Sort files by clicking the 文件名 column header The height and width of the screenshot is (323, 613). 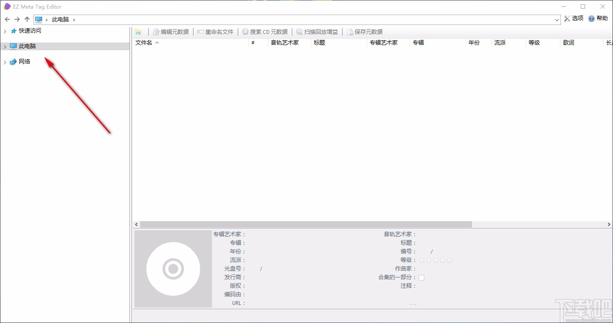click(144, 43)
